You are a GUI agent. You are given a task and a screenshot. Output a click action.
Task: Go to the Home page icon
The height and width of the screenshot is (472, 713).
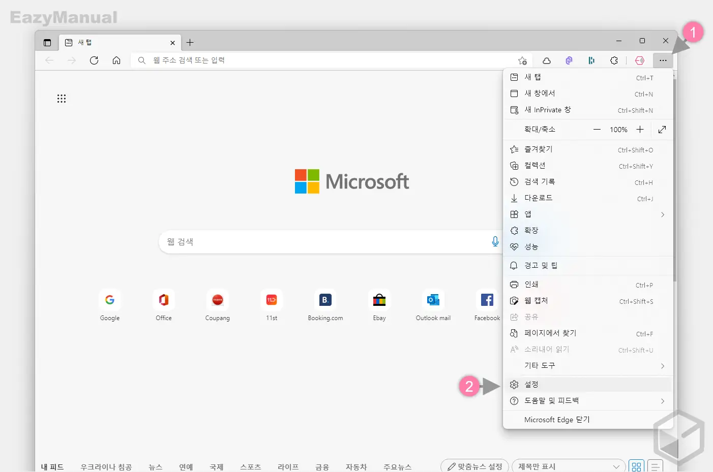[116, 60]
